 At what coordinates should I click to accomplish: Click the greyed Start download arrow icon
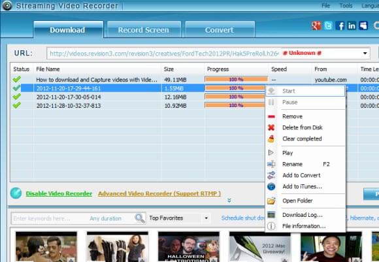point(271,91)
